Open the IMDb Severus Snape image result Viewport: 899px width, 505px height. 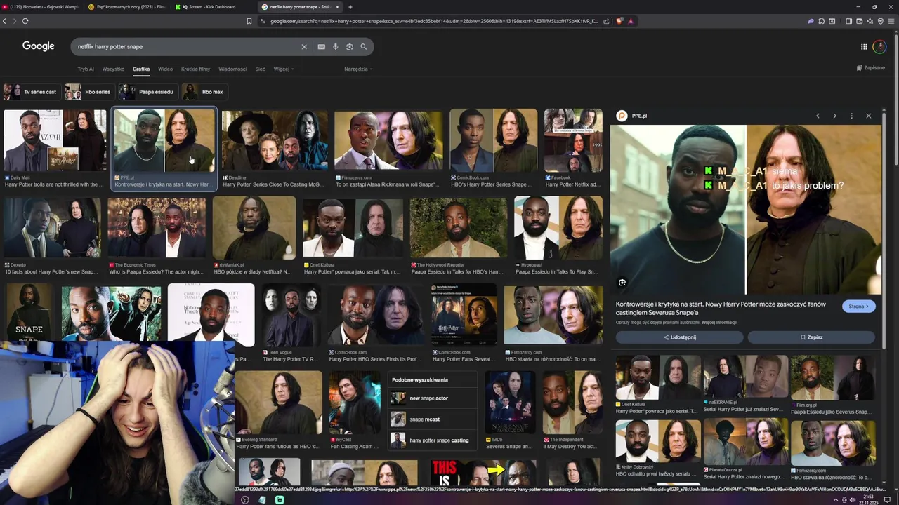[x=511, y=402]
